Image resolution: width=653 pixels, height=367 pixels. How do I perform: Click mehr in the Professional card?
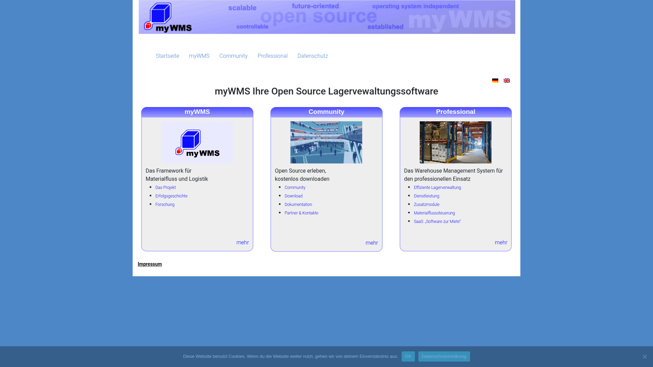pos(501,242)
